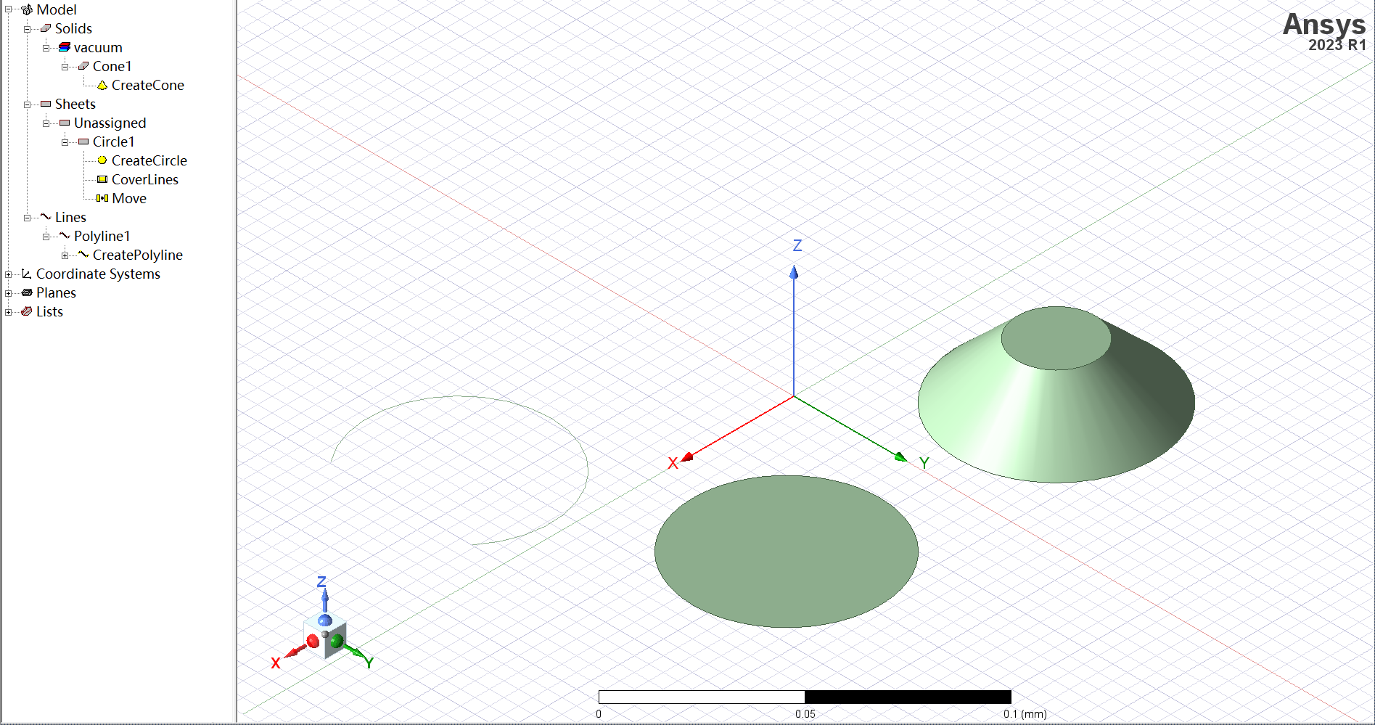Collapse the Circle1 node
Screen dimensions: 1375x725
coord(65,142)
